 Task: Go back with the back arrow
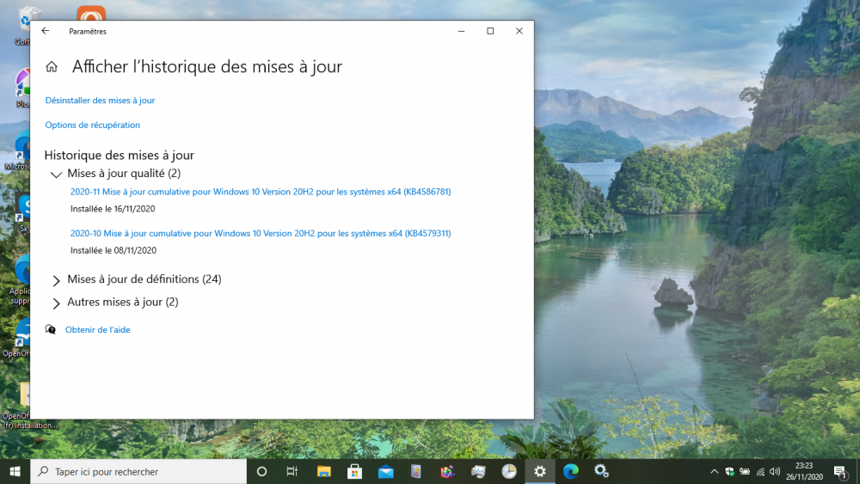tap(46, 31)
